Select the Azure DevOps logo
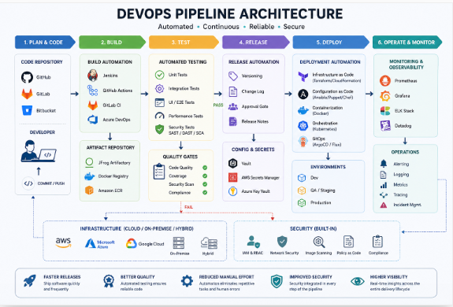Image resolution: width=453 pixels, height=307 pixels. point(93,120)
